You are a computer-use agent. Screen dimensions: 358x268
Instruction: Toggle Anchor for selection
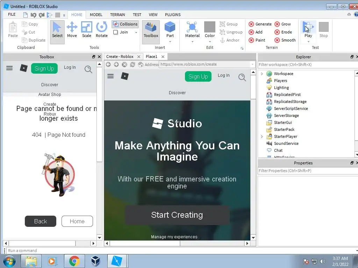click(x=230, y=40)
